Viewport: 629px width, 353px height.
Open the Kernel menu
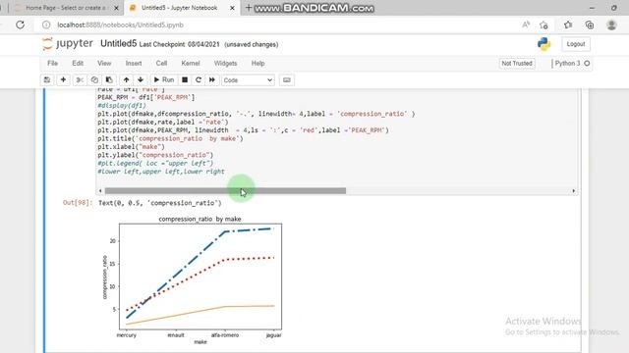point(190,63)
